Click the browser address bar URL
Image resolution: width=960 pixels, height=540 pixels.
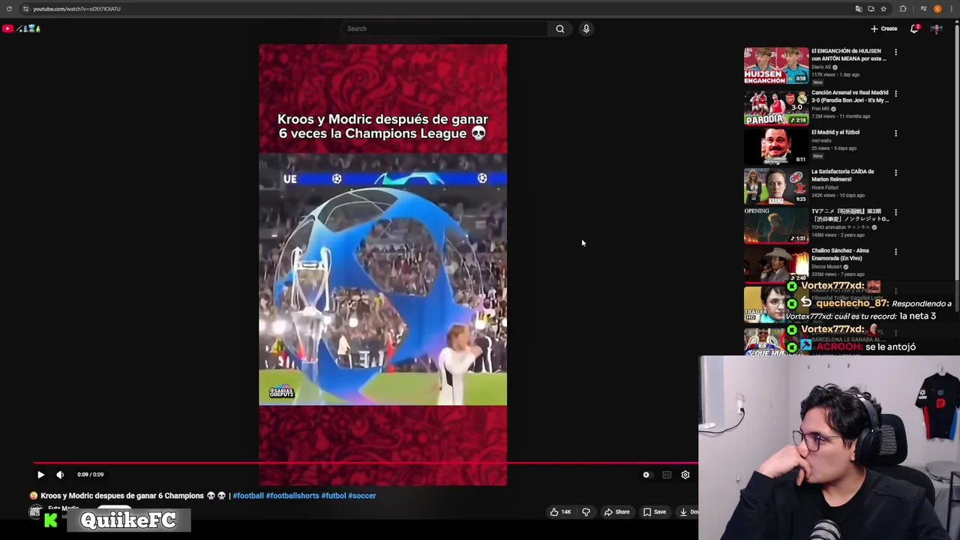(76, 9)
